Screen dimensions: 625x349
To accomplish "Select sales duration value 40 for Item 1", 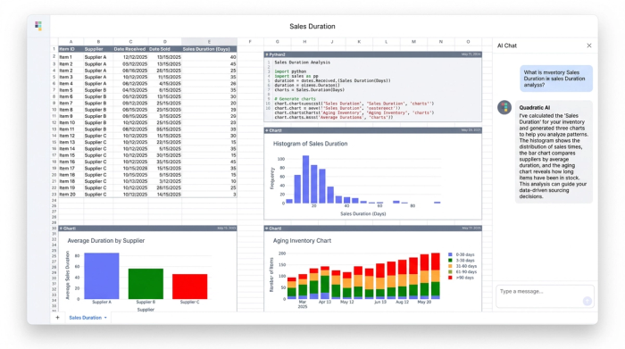I will pyautogui.click(x=209, y=57).
